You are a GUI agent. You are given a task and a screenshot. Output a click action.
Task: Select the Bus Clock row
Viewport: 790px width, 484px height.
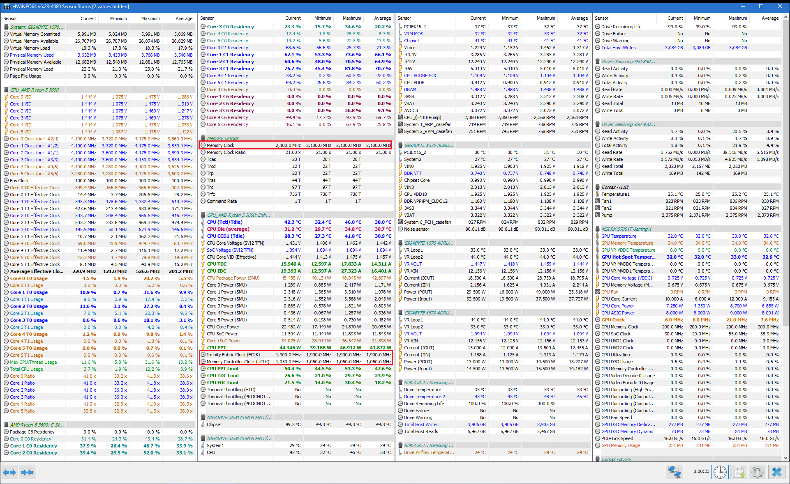tap(99, 181)
